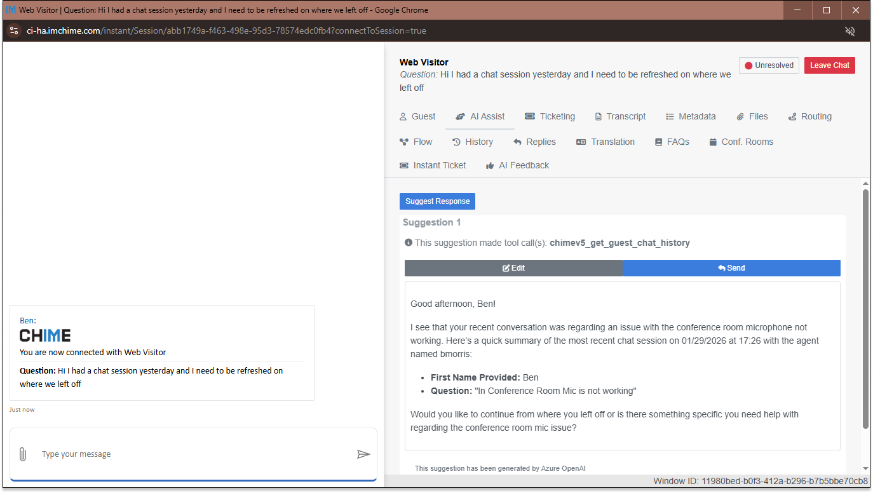Click the site info icon beside URL

(14, 30)
